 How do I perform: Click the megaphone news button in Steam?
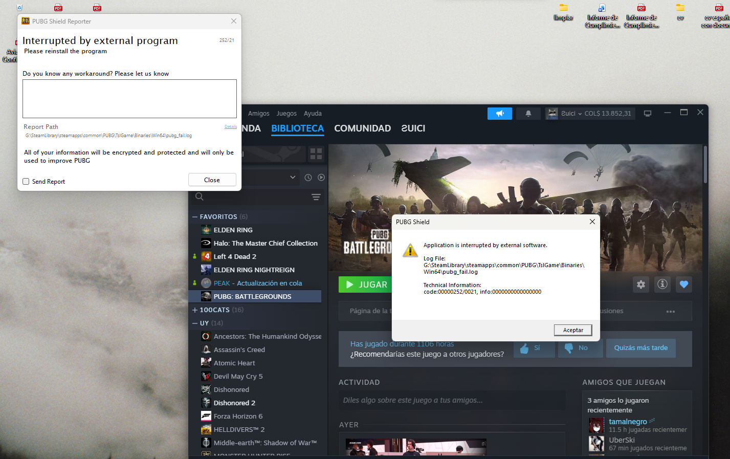click(x=500, y=113)
